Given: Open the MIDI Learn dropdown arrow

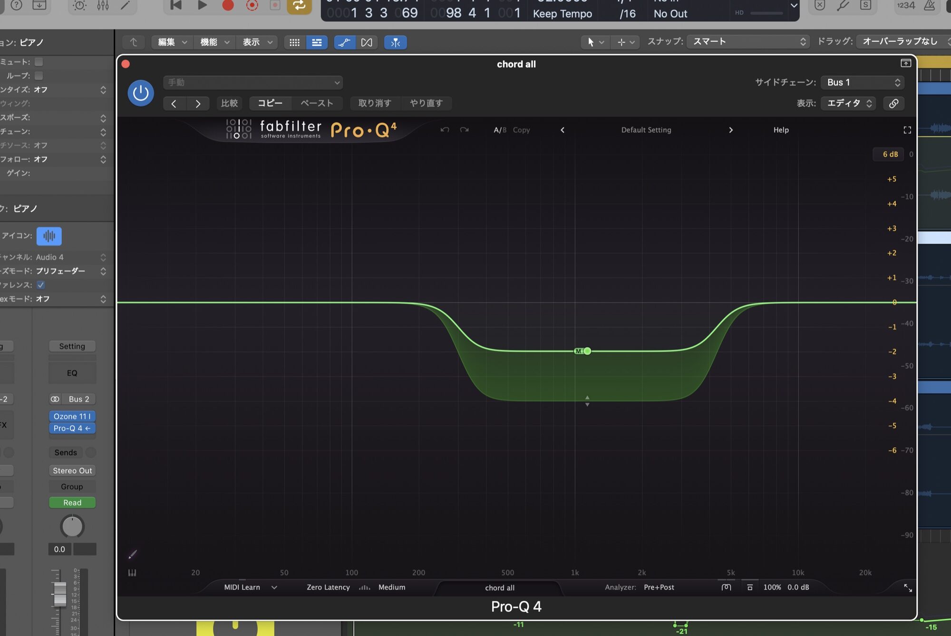Looking at the screenshot, I should [x=274, y=587].
